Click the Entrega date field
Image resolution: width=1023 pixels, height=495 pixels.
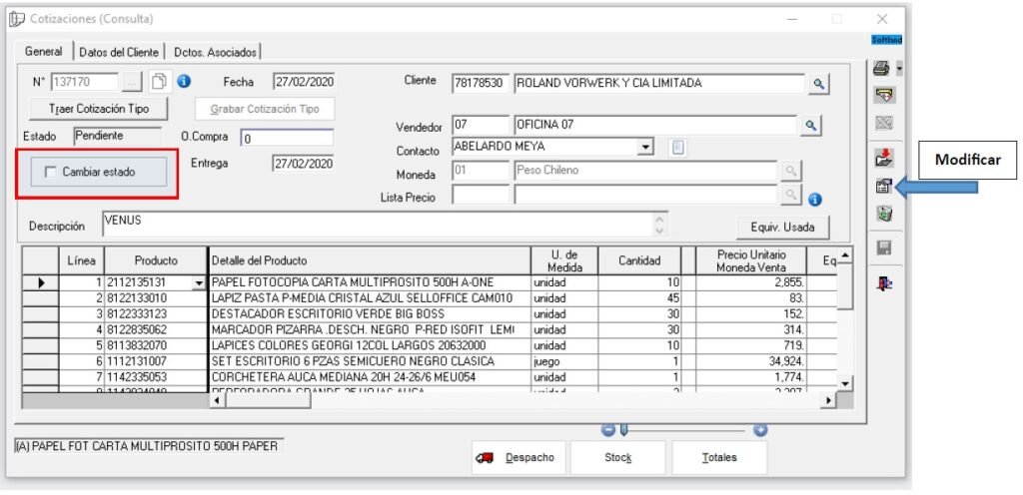pos(304,163)
